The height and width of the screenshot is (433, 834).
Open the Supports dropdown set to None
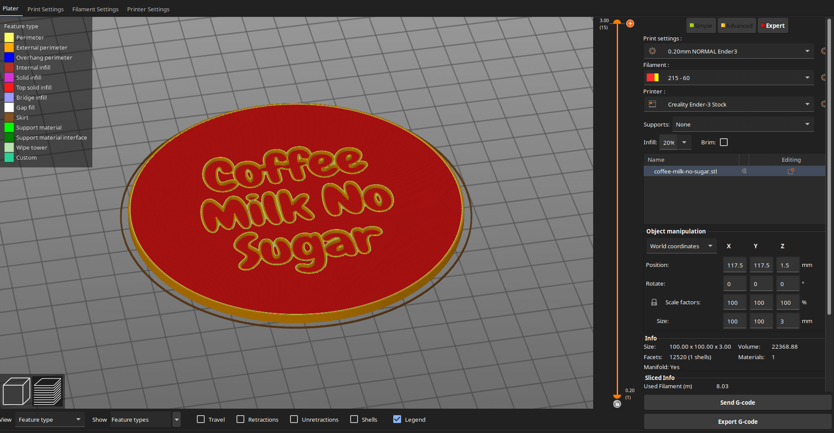pyautogui.click(x=743, y=124)
